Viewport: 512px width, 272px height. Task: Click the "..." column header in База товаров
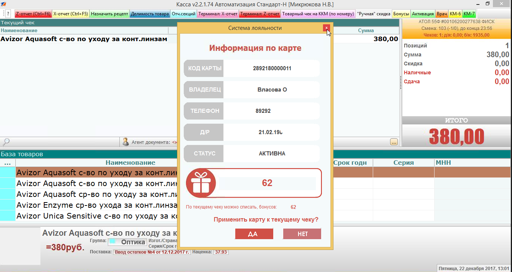7,163
